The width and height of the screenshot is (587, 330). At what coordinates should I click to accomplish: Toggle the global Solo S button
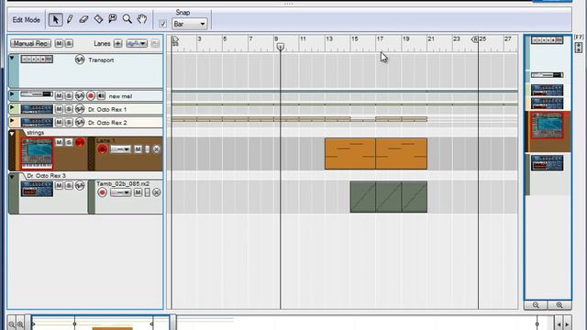coord(69,43)
